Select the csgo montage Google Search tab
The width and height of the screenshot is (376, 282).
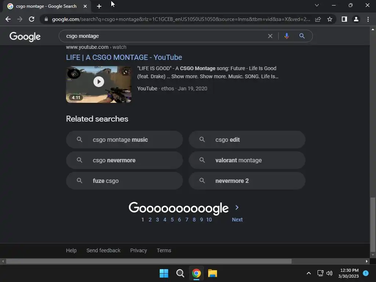47,6
